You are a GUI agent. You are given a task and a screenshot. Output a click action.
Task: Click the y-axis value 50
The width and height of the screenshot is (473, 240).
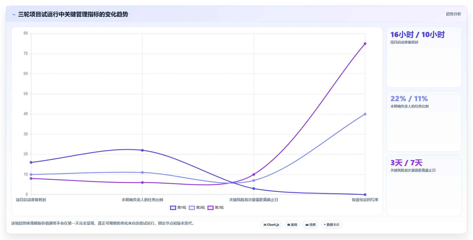[26, 94]
